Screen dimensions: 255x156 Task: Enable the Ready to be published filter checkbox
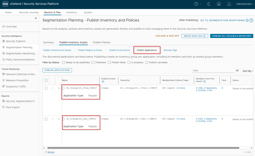click(x=63, y=62)
